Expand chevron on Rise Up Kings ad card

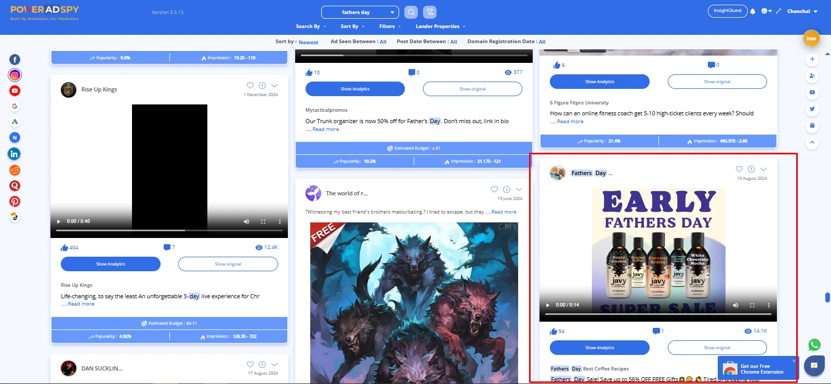click(x=274, y=85)
